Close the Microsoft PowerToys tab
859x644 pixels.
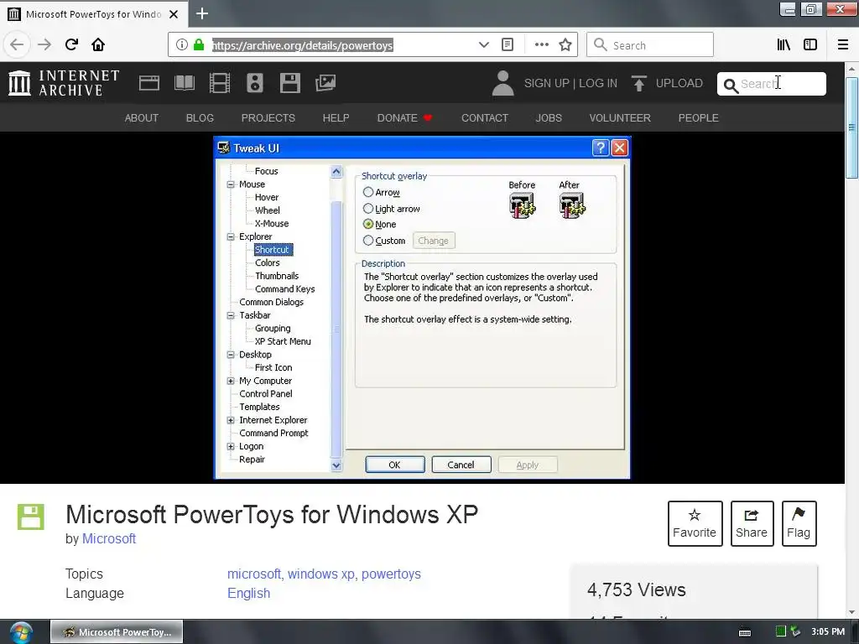tap(174, 14)
